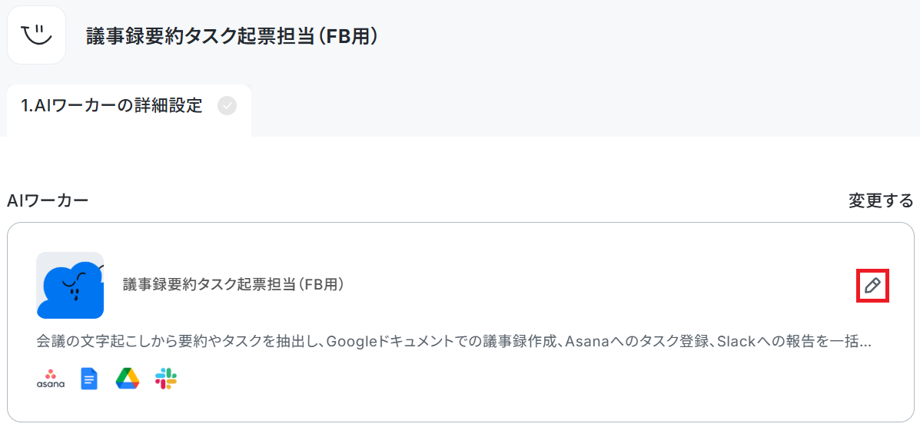Open the blue cloud worker avatar
Image resolution: width=920 pixels, height=427 pixels.
[70, 285]
